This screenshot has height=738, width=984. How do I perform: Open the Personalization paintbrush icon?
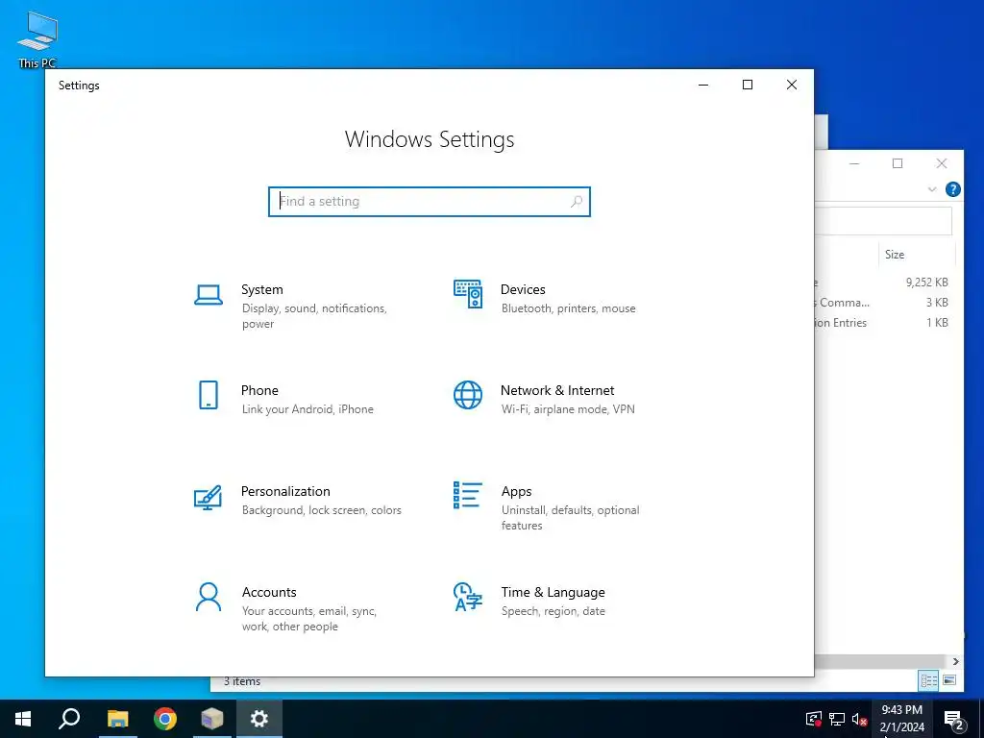pos(209,497)
